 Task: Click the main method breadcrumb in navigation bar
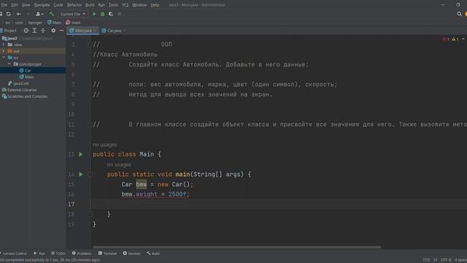click(73, 23)
